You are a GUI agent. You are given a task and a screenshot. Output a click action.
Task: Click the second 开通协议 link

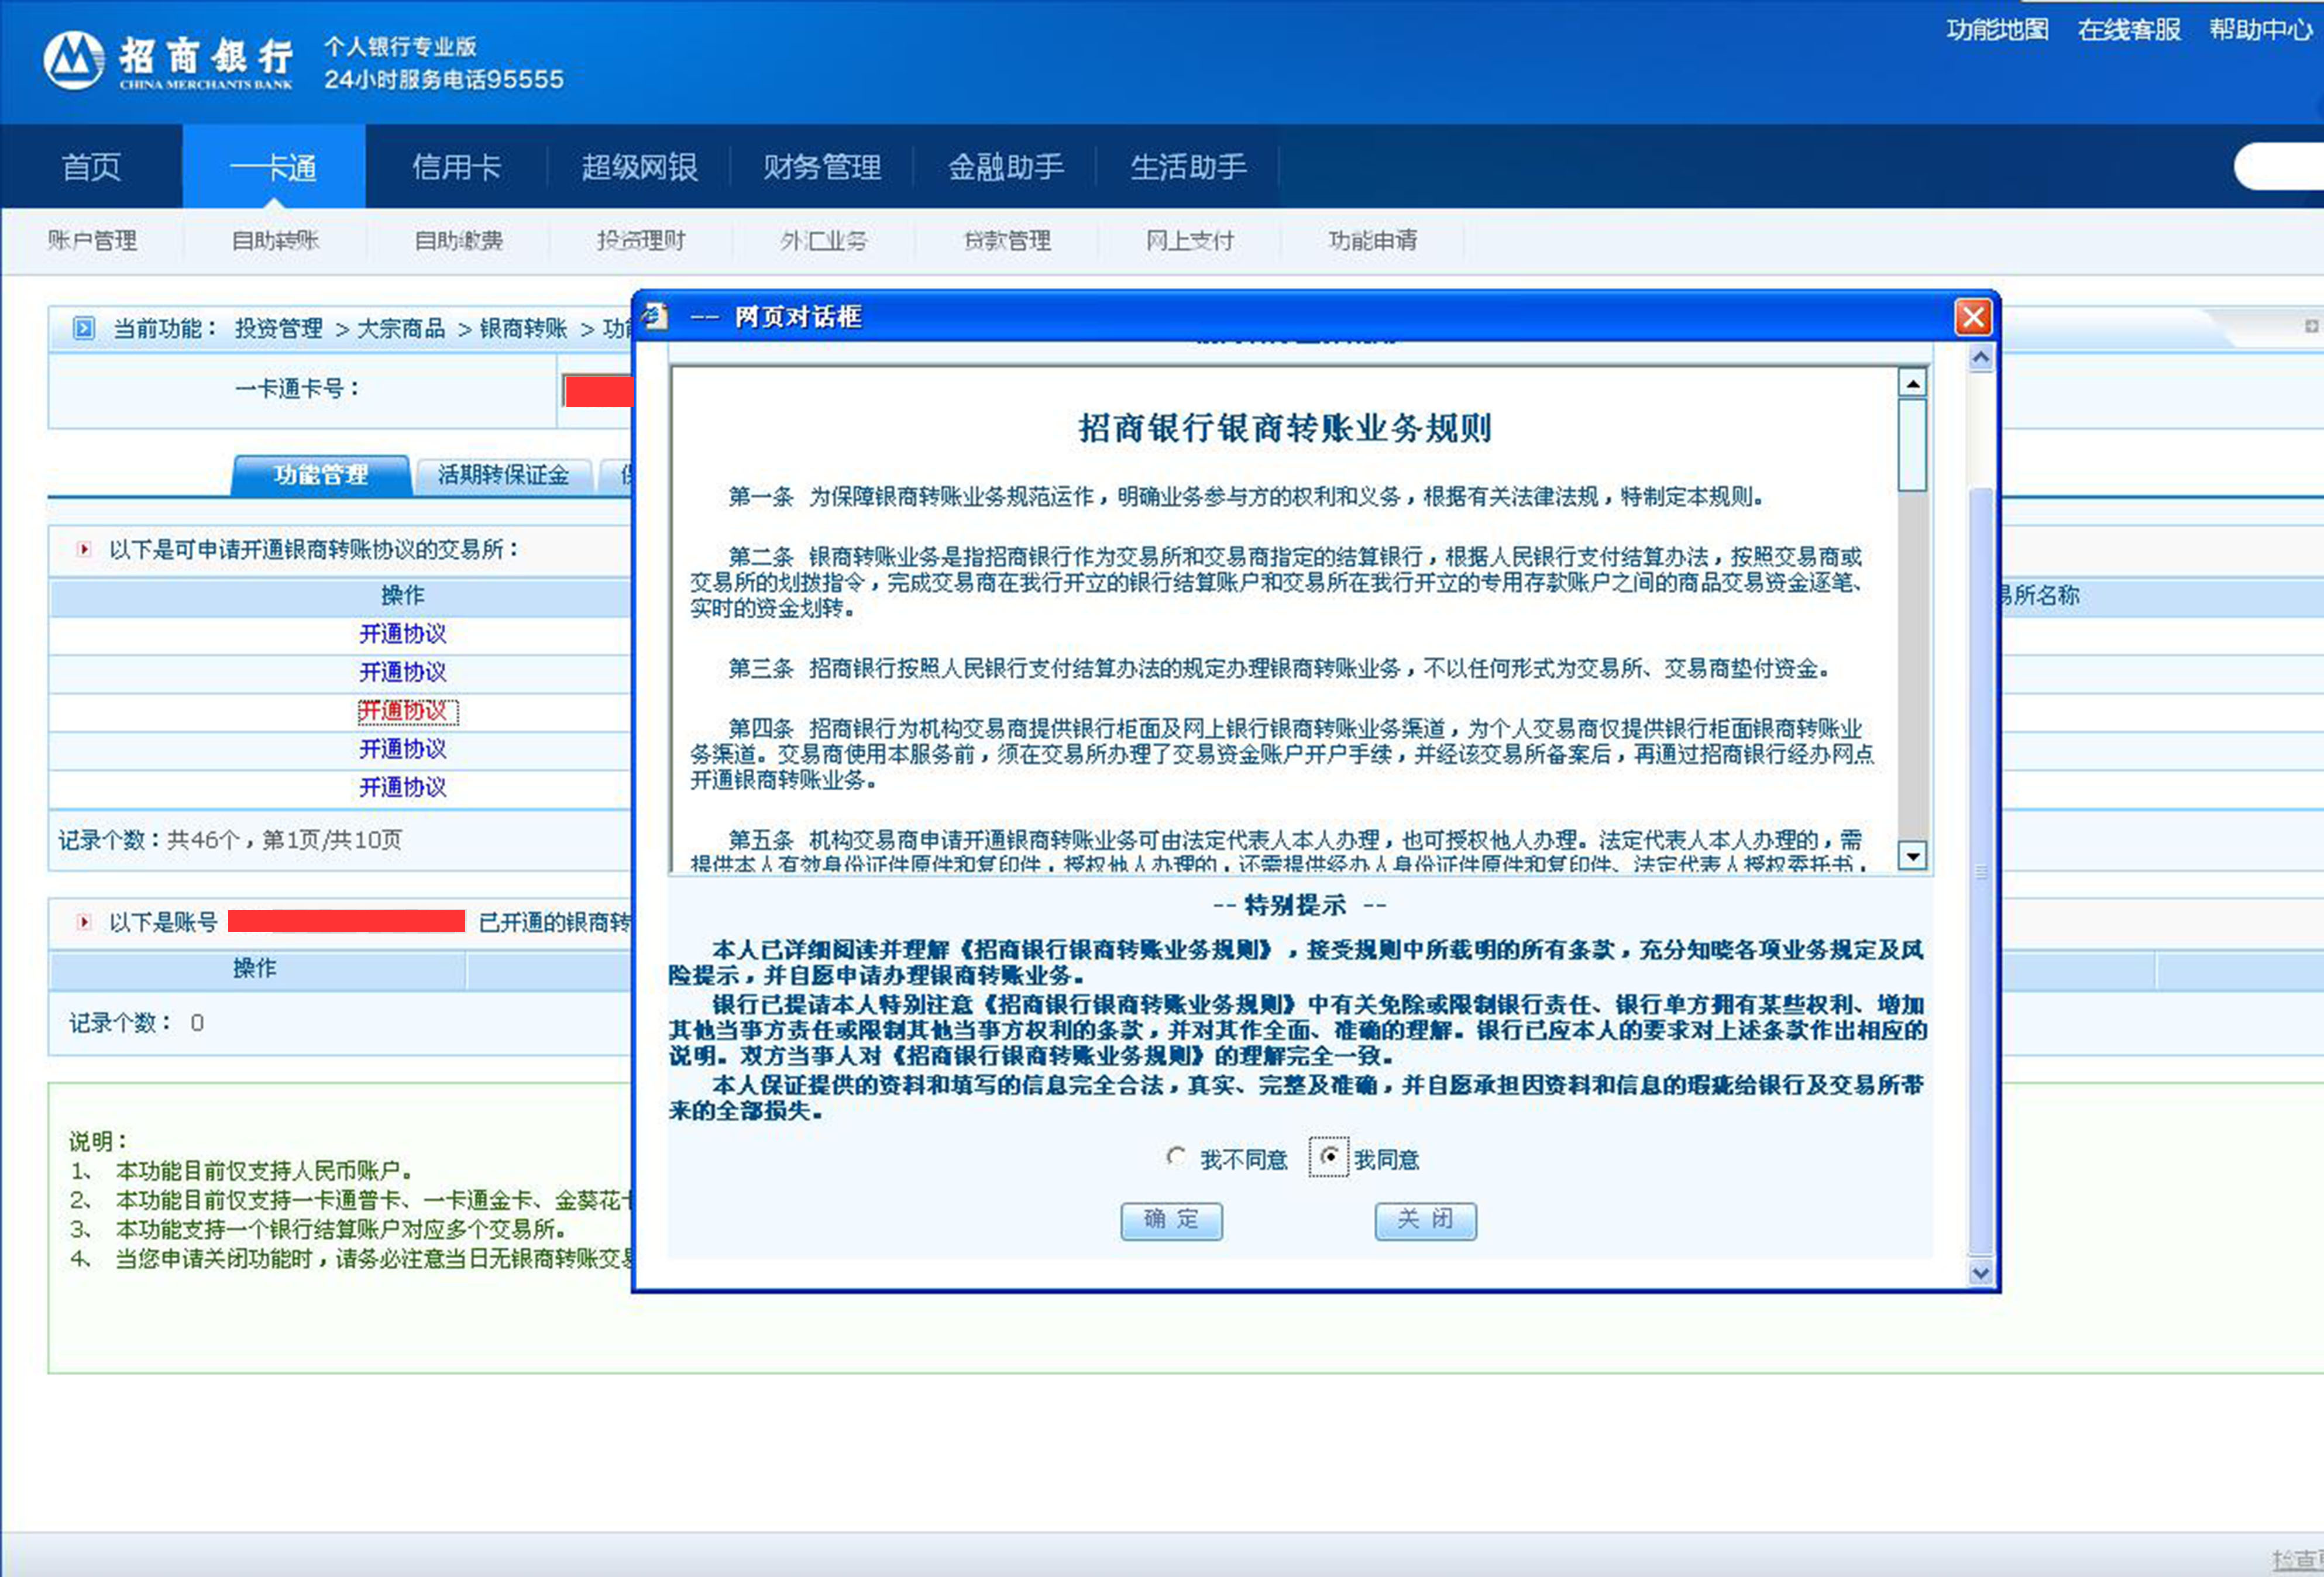point(403,672)
